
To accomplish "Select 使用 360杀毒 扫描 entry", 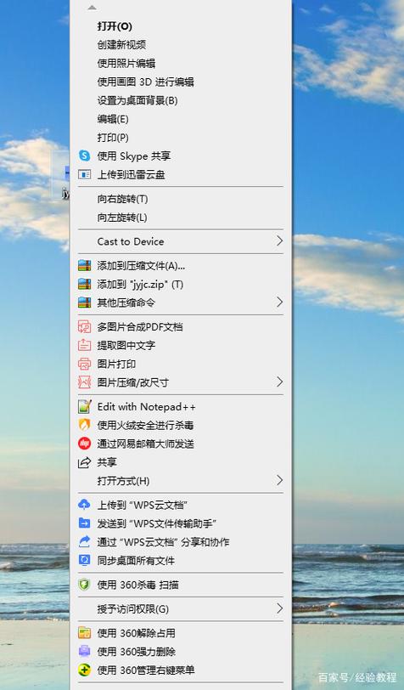I will coord(138,585).
